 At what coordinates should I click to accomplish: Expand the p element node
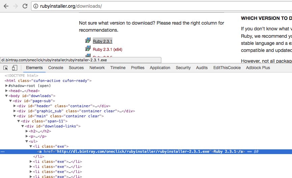pyautogui.click(x=27, y=136)
